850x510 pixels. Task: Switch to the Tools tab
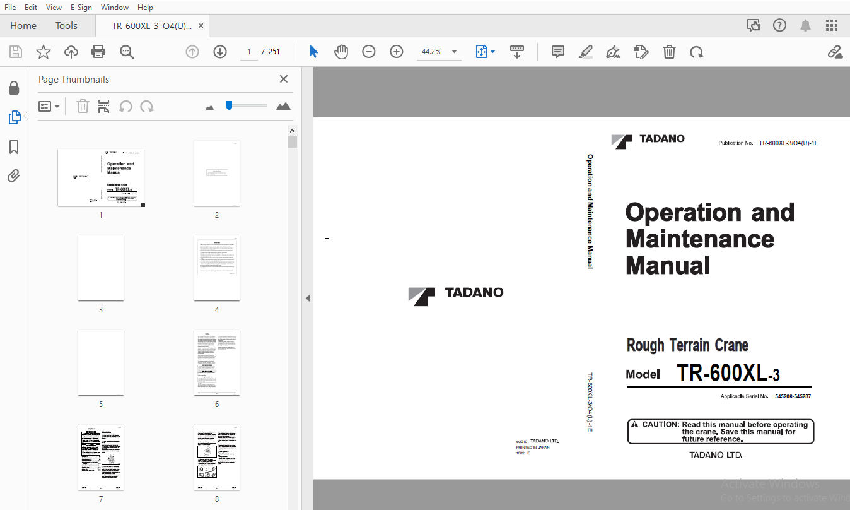point(66,26)
